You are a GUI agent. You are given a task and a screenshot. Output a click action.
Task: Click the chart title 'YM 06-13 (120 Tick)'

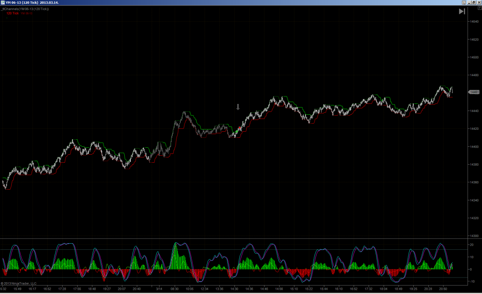(x=22, y=2)
